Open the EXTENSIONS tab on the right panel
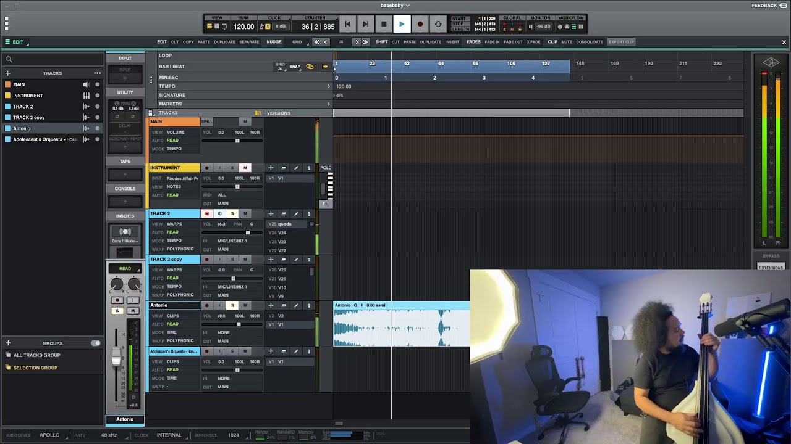791x444 pixels. pyautogui.click(x=771, y=268)
